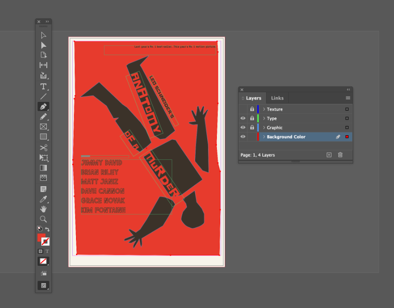Click the Apply None button
Image resolution: width=394 pixels, height=308 pixels.
click(x=43, y=261)
